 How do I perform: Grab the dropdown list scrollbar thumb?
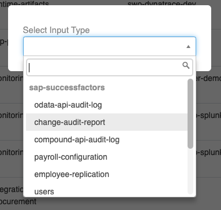click(190, 113)
